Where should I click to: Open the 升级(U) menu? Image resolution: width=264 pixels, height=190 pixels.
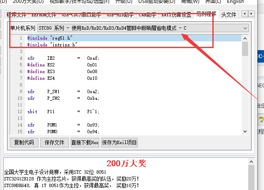pos(124,2)
